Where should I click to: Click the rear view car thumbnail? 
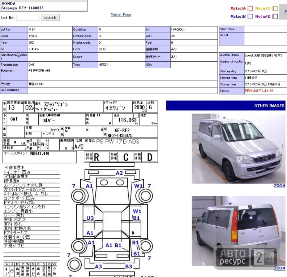(239, 231)
